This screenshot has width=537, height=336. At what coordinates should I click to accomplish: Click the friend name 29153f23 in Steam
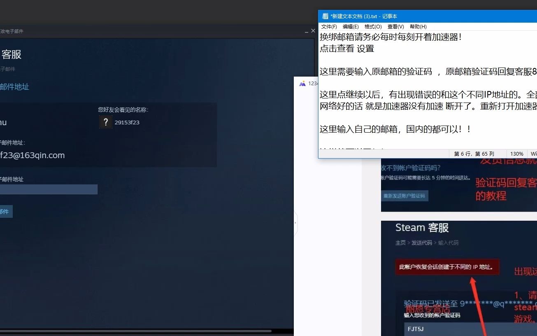[x=127, y=122]
